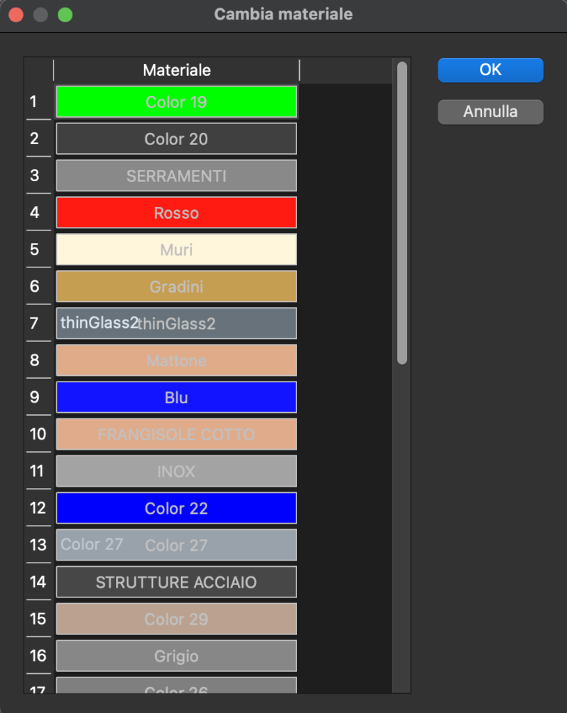Screen dimensions: 567x713
Task: Select the green Color 19 material
Action: click(x=176, y=102)
